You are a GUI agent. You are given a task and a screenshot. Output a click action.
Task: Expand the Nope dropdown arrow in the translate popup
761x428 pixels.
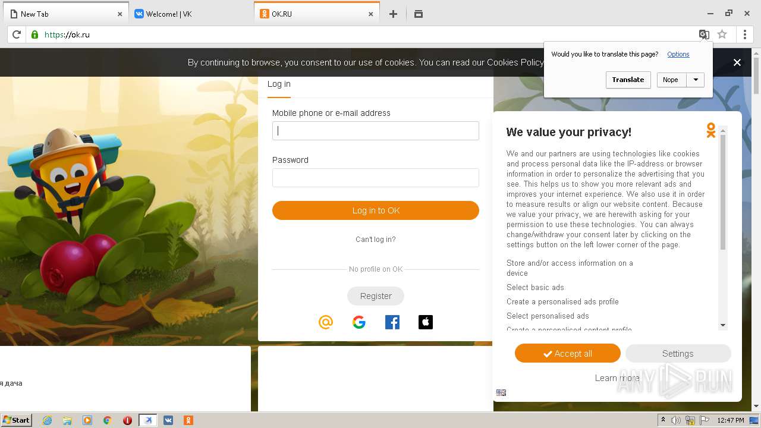coord(696,80)
